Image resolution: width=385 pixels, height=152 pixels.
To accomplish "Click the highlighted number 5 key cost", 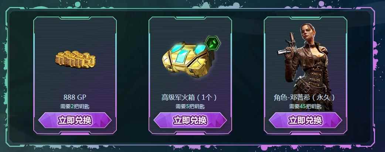I will 187,106.
